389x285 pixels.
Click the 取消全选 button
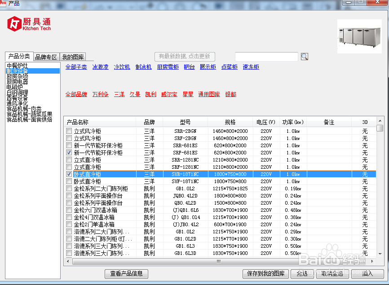(x=332, y=274)
